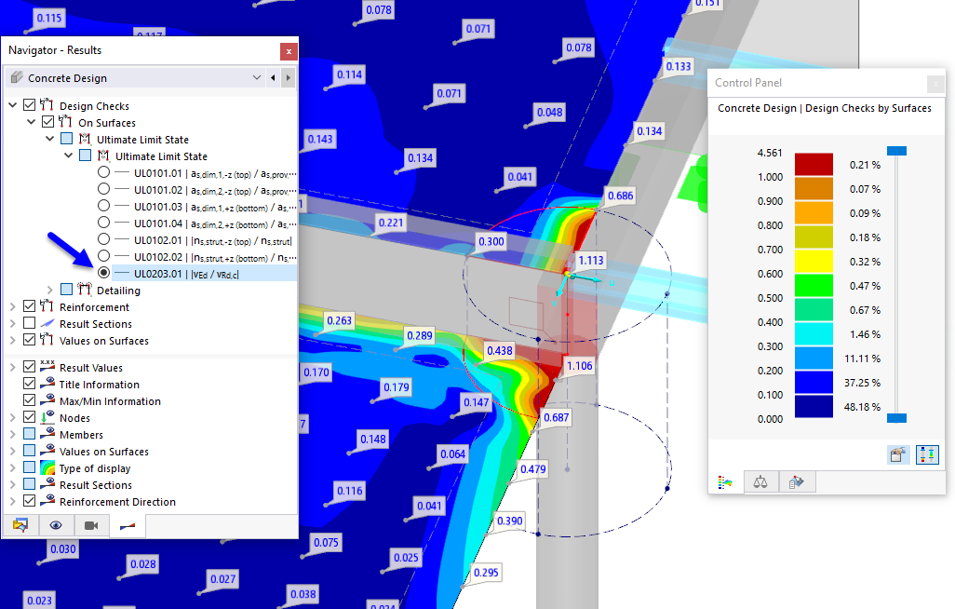Select the UL0101.01 design check radio button
The width and height of the screenshot is (955, 609).
click(x=103, y=172)
